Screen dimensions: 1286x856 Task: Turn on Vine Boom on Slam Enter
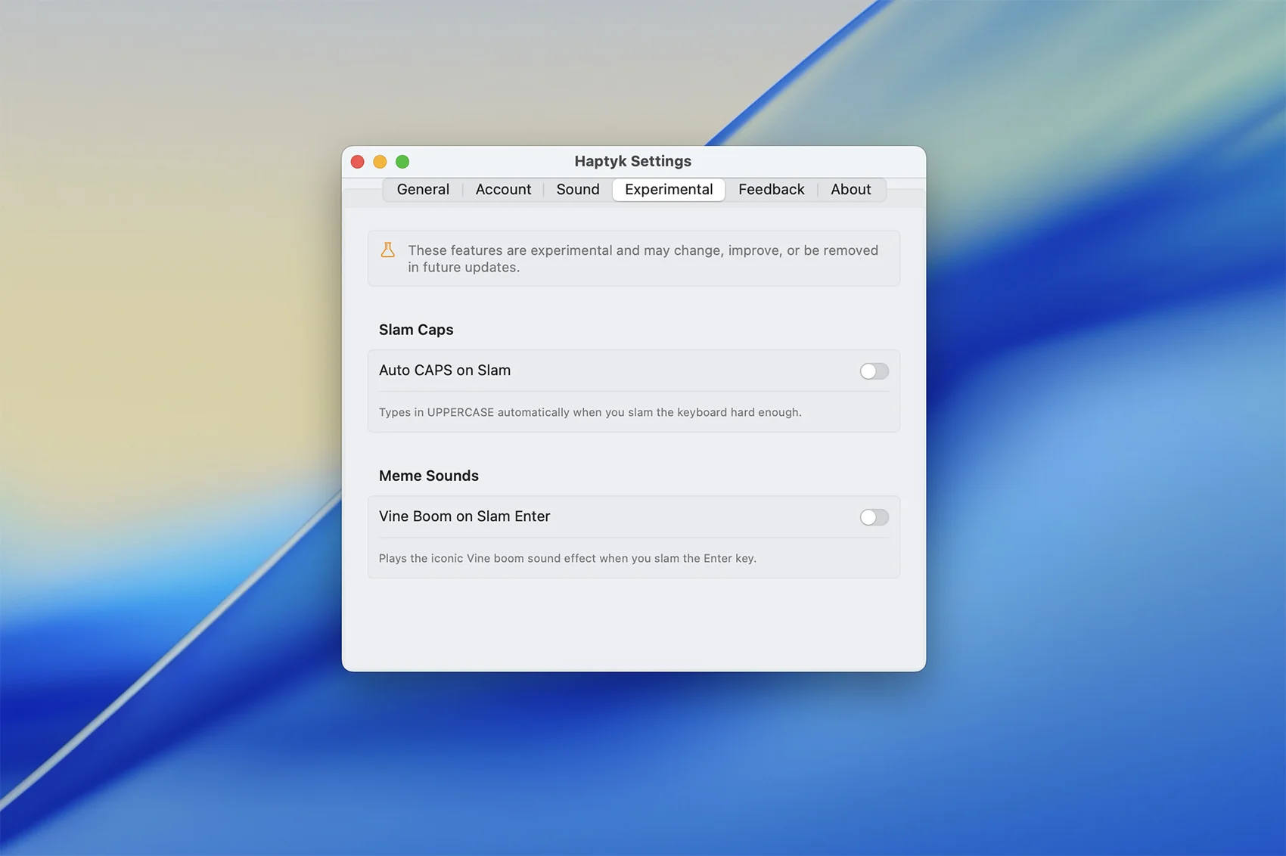pyautogui.click(x=874, y=517)
